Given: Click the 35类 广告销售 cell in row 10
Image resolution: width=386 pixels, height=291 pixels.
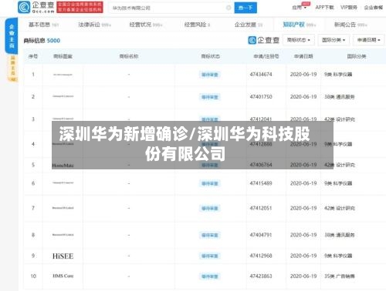Looking at the screenshot, I should [340, 276].
